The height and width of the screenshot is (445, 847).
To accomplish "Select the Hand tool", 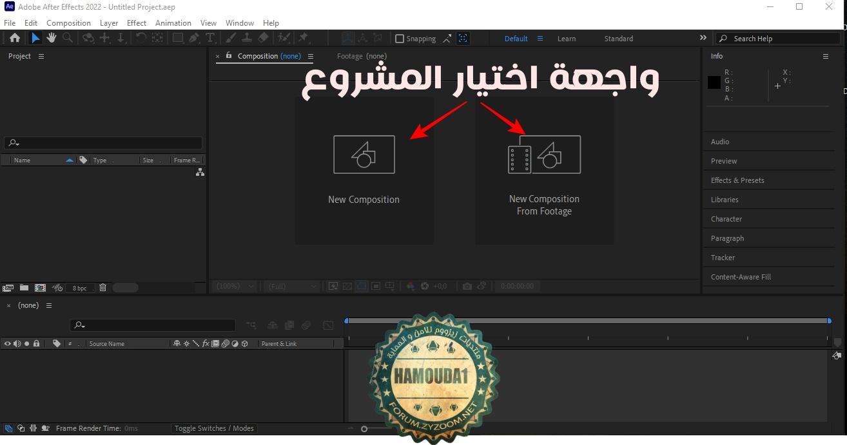I will point(52,38).
